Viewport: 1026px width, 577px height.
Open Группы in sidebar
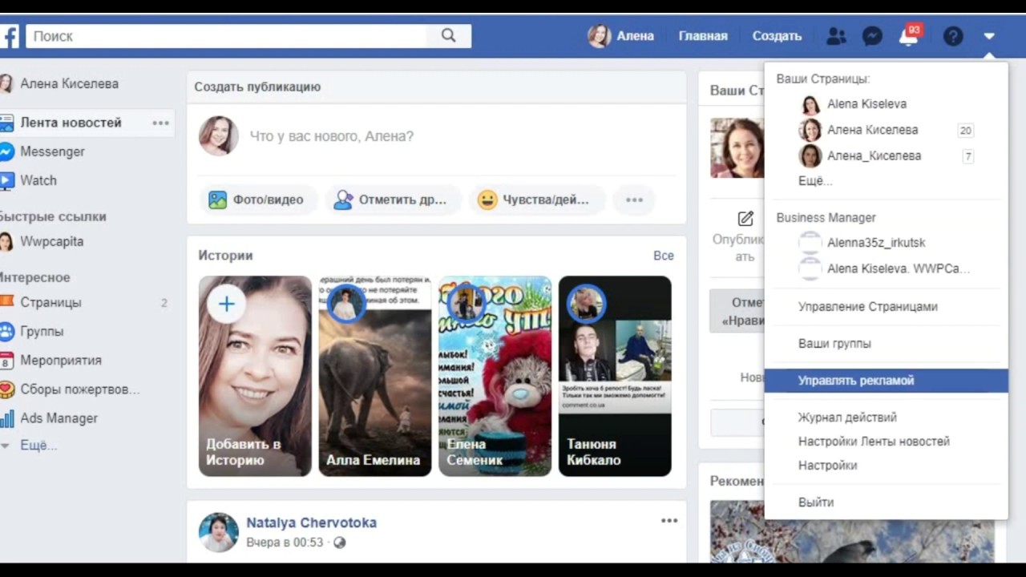pos(42,331)
